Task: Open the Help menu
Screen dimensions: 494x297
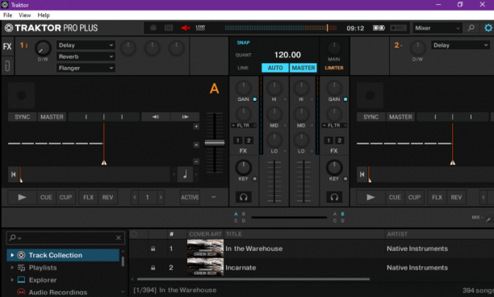Action: point(44,15)
